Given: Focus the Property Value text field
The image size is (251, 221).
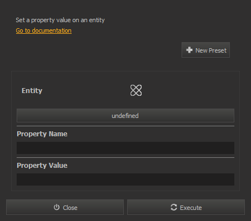Looking at the screenshot, I should coord(125,179).
